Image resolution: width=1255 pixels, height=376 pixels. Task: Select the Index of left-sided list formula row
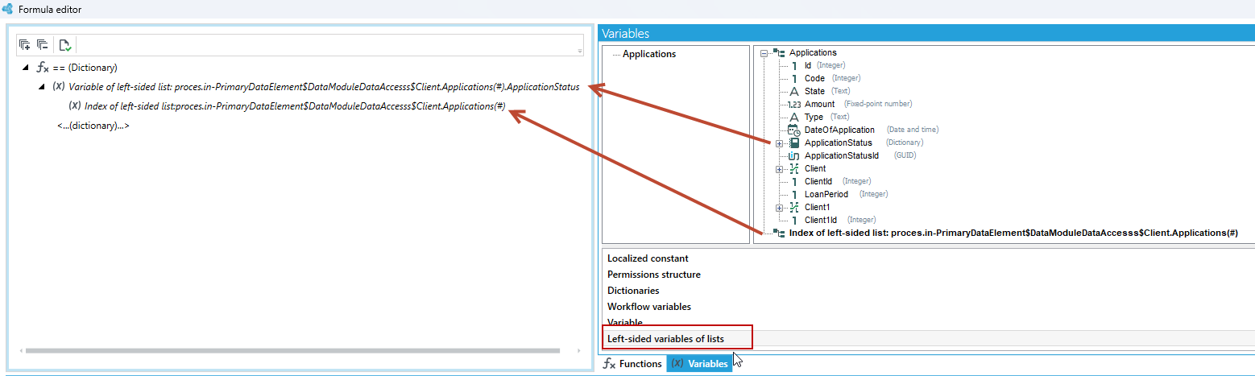tap(295, 105)
